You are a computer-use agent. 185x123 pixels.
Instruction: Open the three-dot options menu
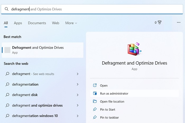179,22
